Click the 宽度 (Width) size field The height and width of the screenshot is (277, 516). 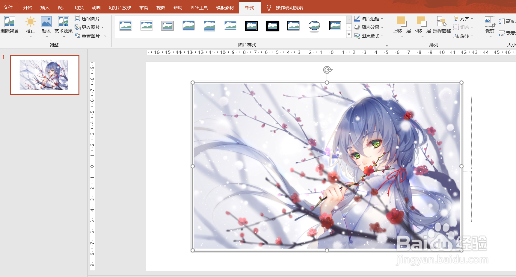[507, 33]
